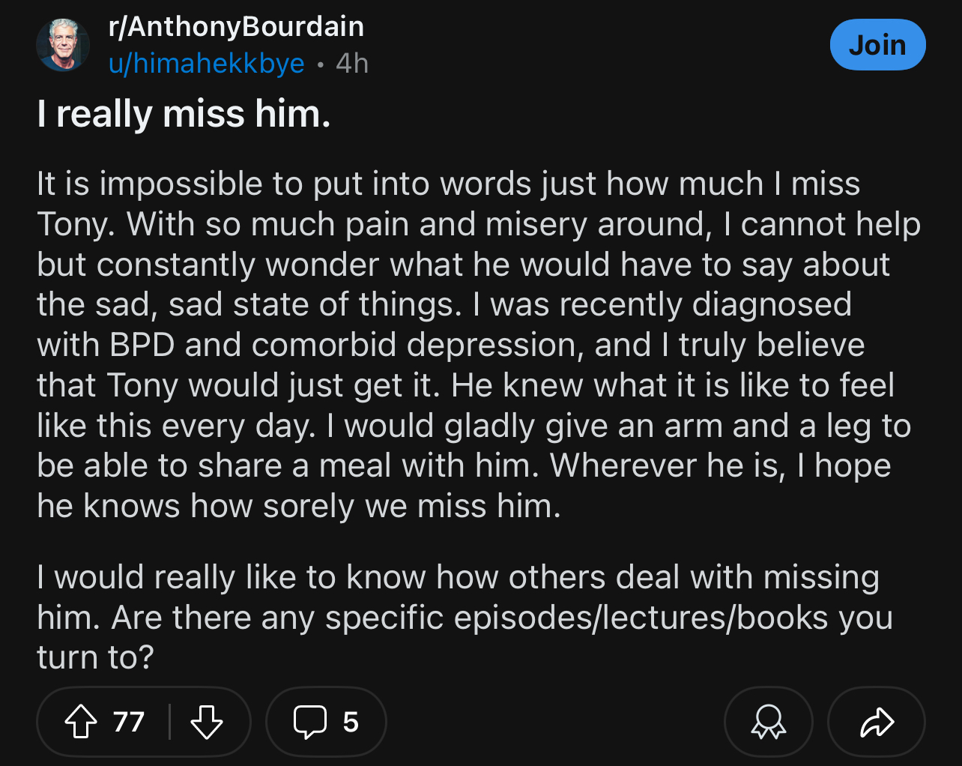Click the closing words 'turn to?'
The height and width of the screenshot is (766, 962).
coord(95,658)
